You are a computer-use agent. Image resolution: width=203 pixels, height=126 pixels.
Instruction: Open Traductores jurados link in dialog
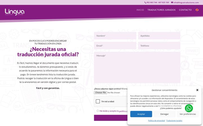[174, 121]
